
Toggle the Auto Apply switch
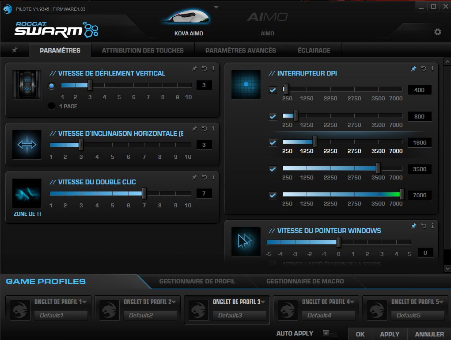click(329, 333)
